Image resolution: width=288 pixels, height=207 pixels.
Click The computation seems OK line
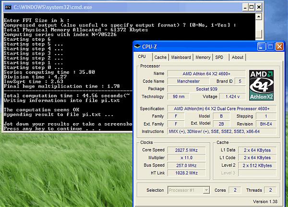41,110
